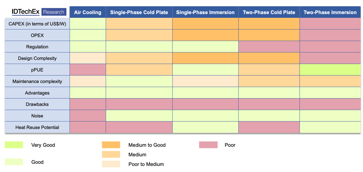Select the Single-Phase Immersion column header

click(x=205, y=12)
